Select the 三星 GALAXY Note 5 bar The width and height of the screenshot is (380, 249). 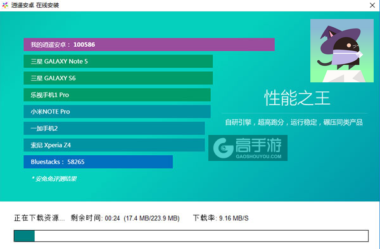pos(118,61)
